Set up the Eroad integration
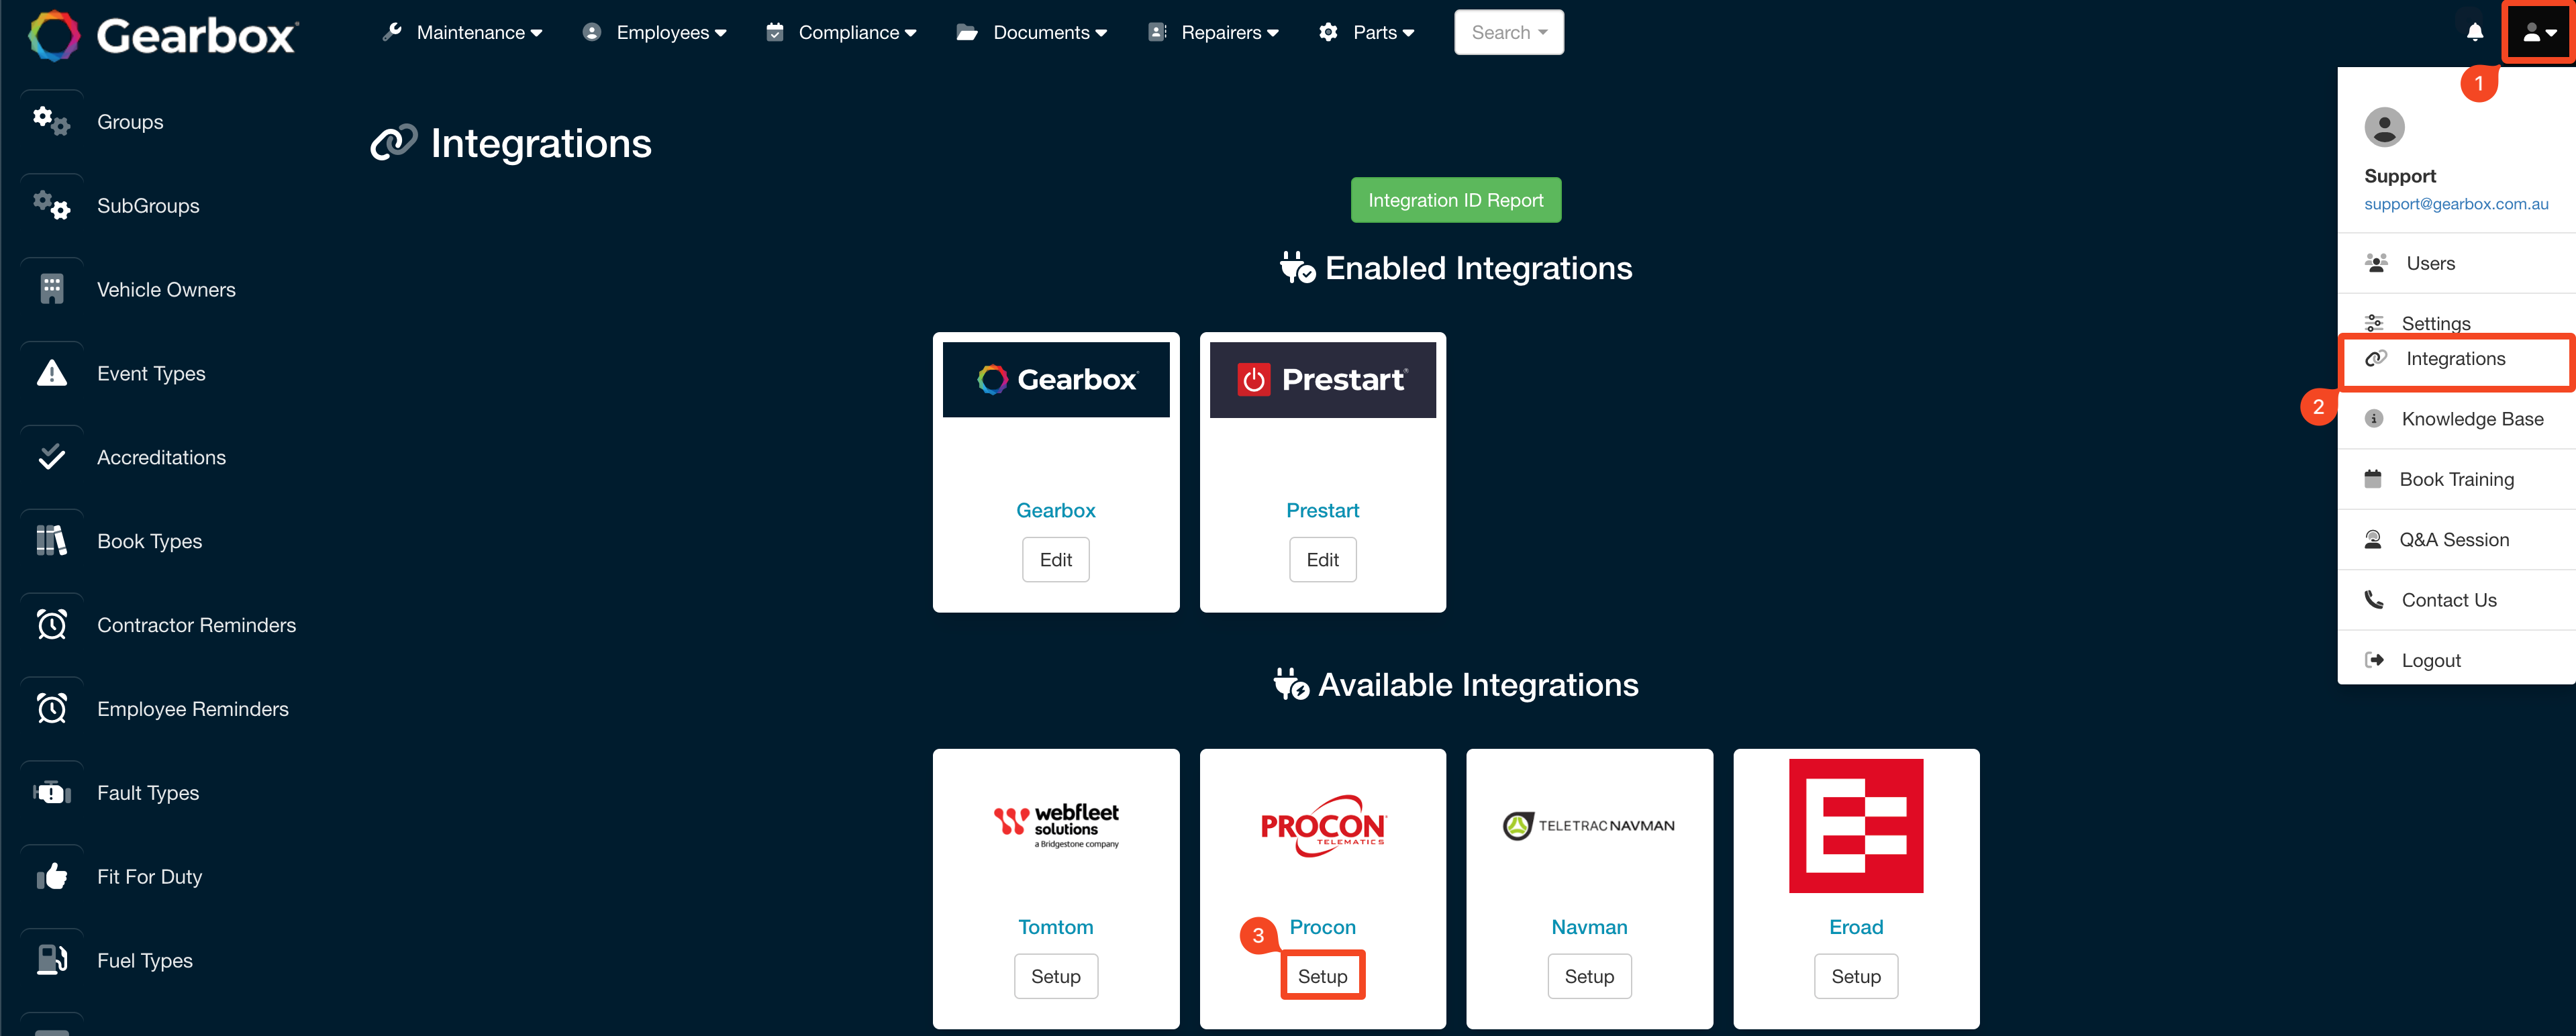The width and height of the screenshot is (2576, 1036). coord(1856,977)
